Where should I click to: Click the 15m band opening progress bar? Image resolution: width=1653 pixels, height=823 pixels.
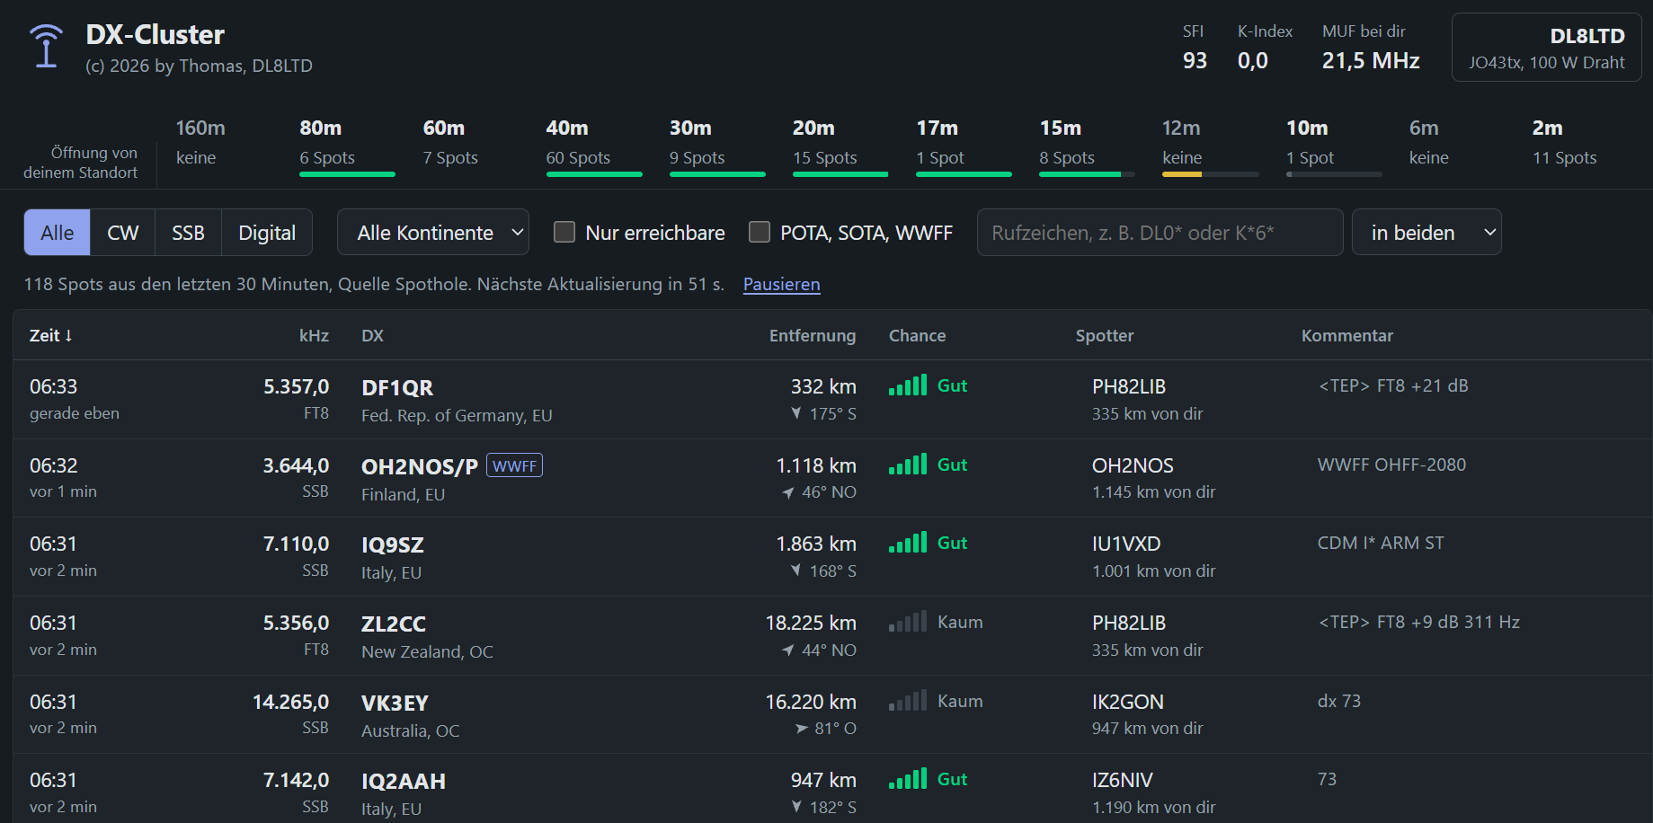click(1087, 174)
